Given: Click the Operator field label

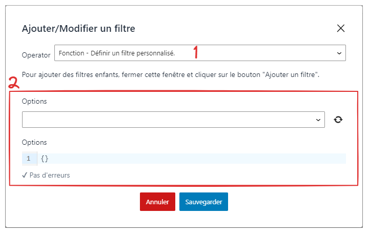Looking at the screenshot, I should [x=36, y=55].
